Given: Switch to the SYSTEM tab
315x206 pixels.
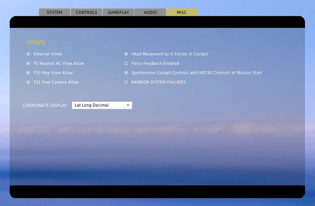Looking at the screenshot, I should tap(54, 12).
